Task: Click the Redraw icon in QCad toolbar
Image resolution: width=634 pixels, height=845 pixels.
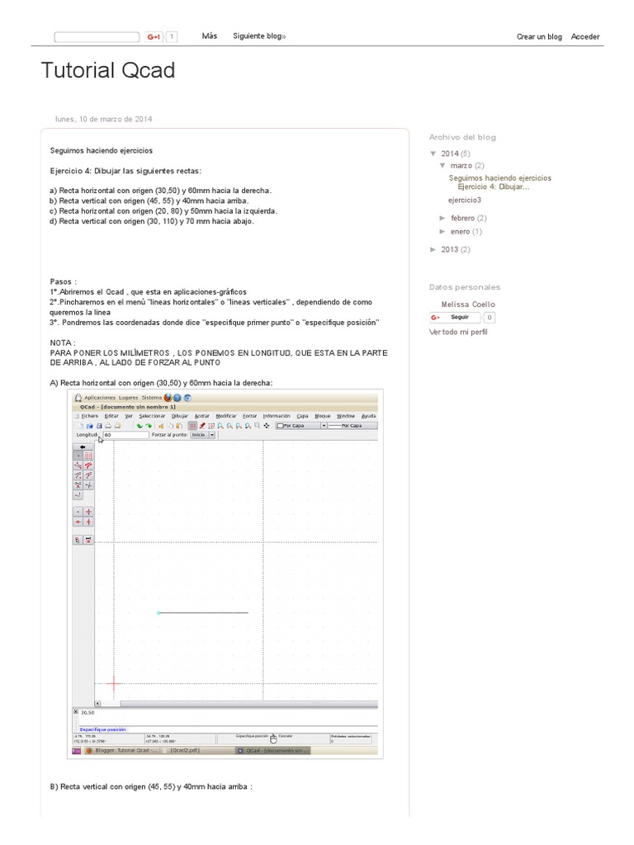Action: [x=211, y=426]
